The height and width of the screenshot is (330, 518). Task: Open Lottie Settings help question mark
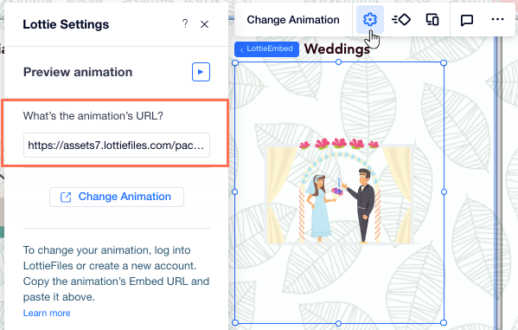(185, 23)
